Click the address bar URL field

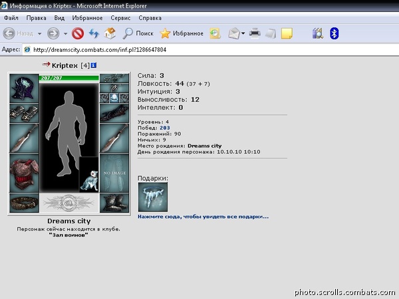(211, 50)
